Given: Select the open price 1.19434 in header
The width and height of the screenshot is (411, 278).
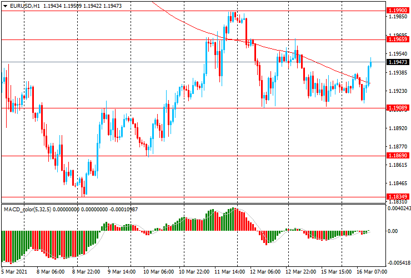Looking at the screenshot, I should click(52, 6).
